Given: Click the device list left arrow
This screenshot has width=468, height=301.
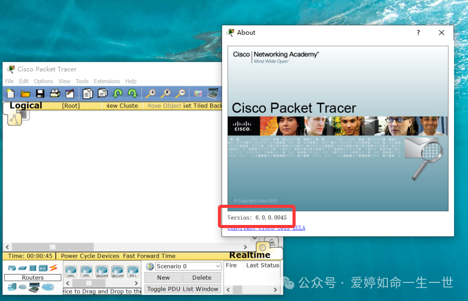Looking at the screenshot, I should click(68, 283).
